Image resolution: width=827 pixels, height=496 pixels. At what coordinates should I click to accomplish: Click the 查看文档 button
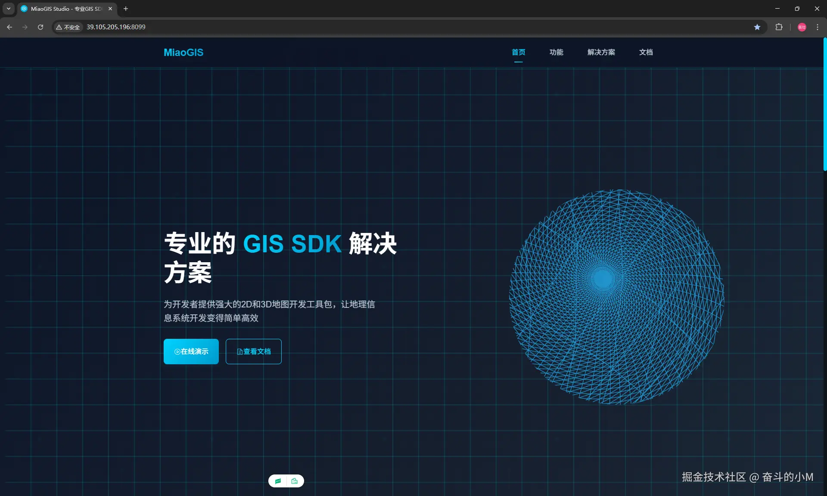pyautogui.click(x=254, y=351)
